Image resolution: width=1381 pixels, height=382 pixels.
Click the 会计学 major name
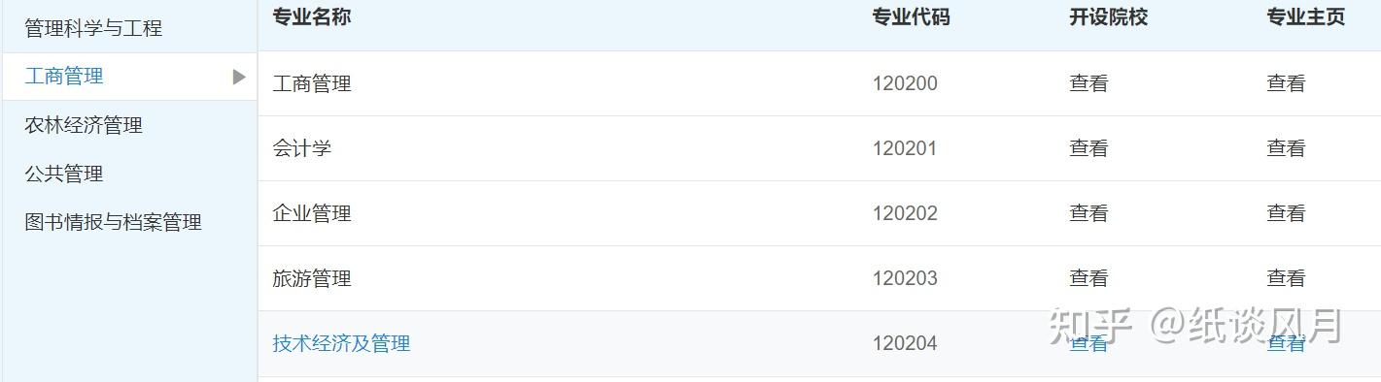302,148
